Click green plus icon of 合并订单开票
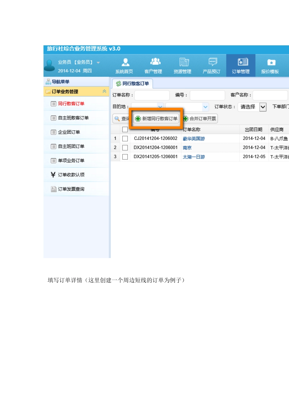Viewport: 289px width, 409px height. click(x=186, y=119)
